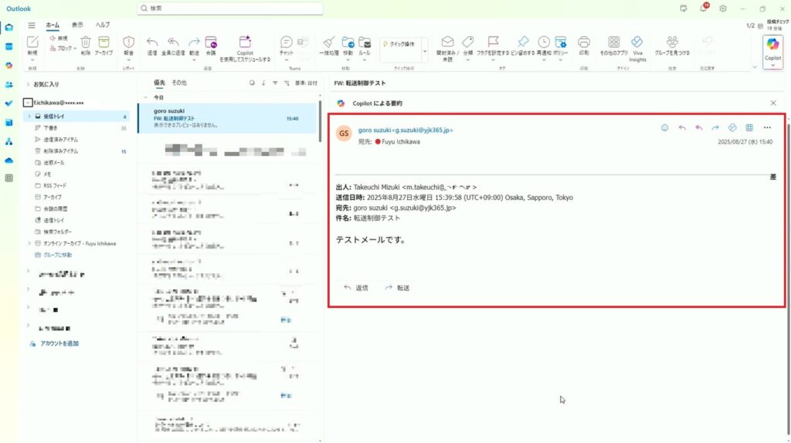Open the 表示 (View) ribbon tab

77,25
